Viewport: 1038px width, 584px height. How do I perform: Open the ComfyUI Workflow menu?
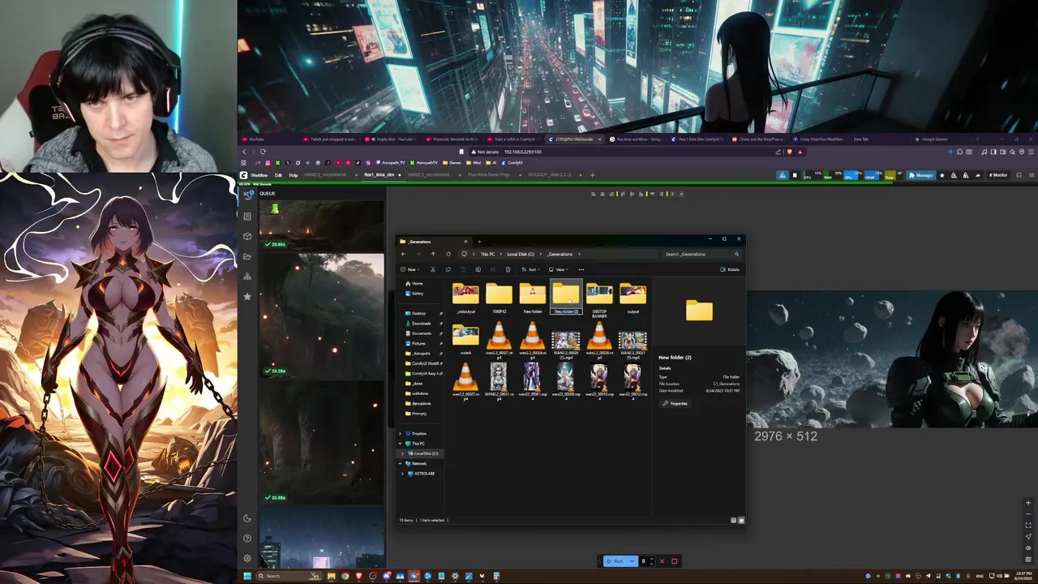tap(259, 175)
